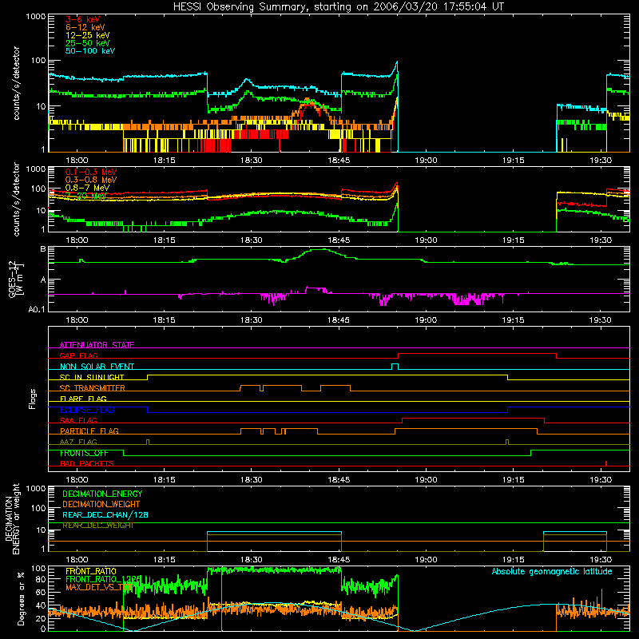Screen dimensions: 639x639
Task: Click the PARTICLE_FLAG label
Action: (x=89, y=431)
